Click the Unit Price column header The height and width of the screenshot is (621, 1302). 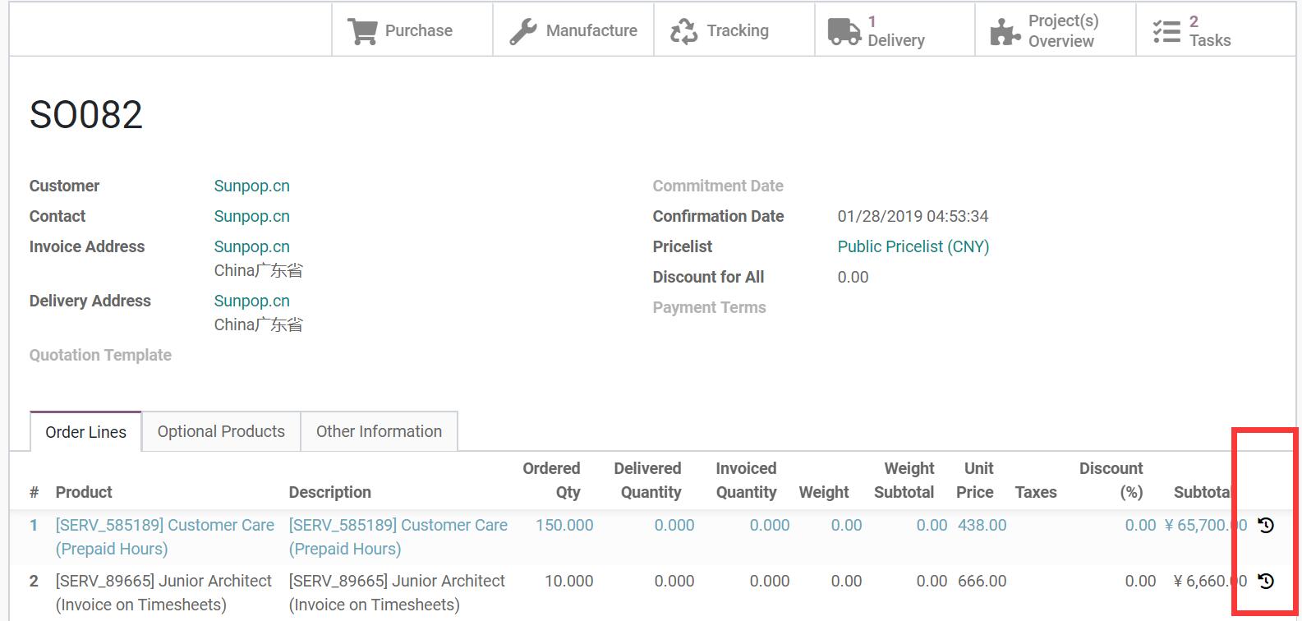click(975, 481)
